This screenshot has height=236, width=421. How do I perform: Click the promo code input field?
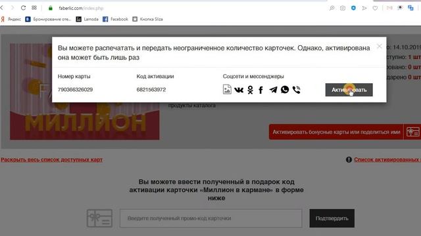pyautogui.click(x=210, y=218)
